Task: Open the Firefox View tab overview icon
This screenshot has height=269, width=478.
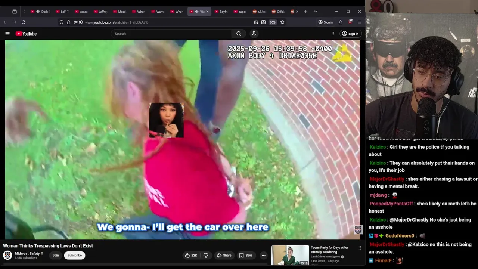Action: (x=15, y=12)
